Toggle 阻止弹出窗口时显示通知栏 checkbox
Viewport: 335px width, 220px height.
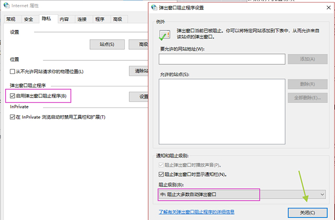coord(161,174)
